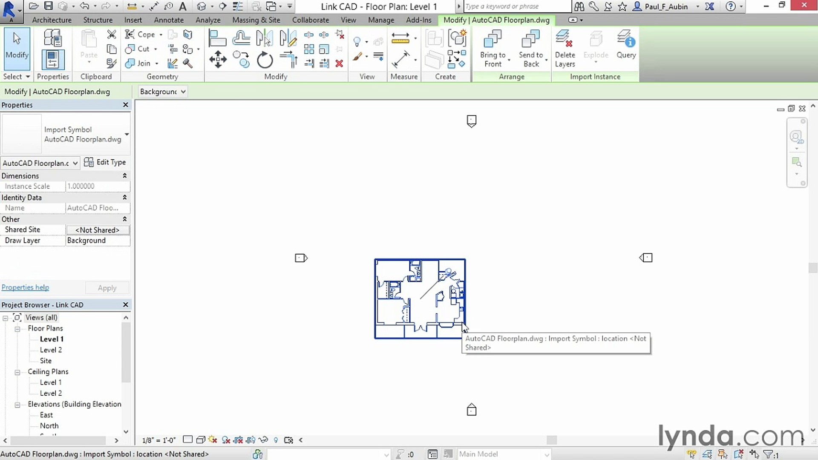
Task: Click the Rotate tool icon
Action: (265, 60)
